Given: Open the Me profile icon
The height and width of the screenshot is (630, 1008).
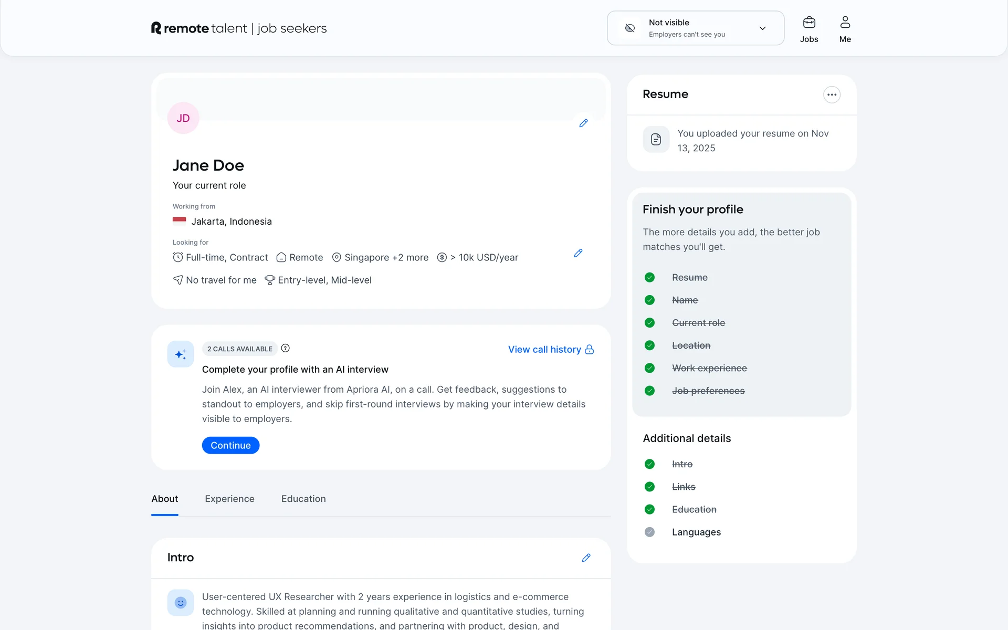Looking at the screenshot, I should click(x=845, y=23).
